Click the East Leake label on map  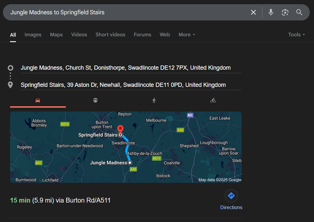pyautogui.click(x=220, y=118)
